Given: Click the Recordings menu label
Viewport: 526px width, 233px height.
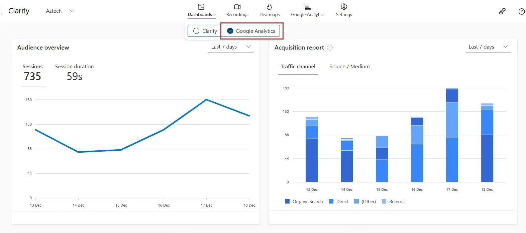Looking at the screenshot, I should point(237,14).
